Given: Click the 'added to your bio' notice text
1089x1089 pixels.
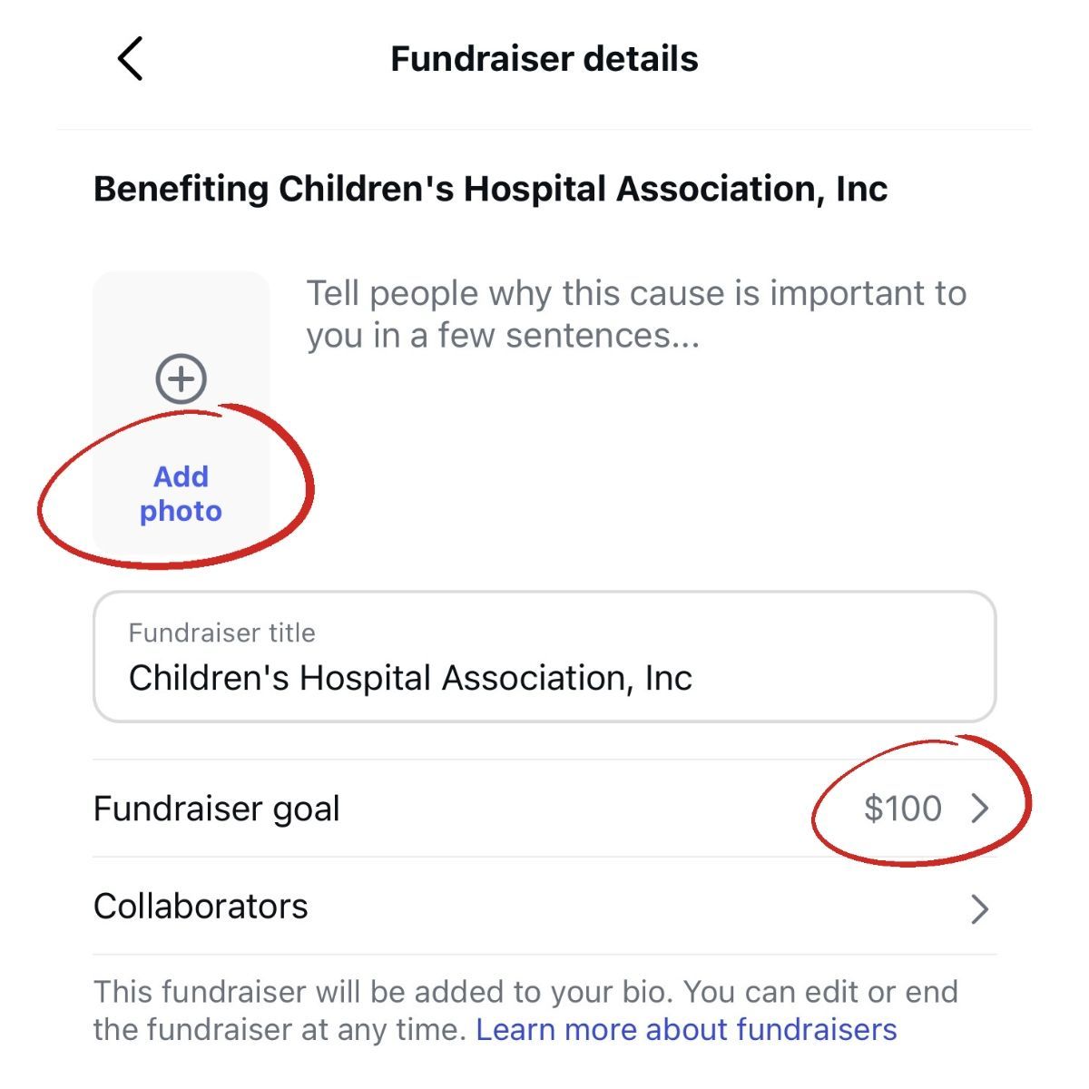Looking at the screenshot, I should pyautogui.click(x=525, y=1010).
